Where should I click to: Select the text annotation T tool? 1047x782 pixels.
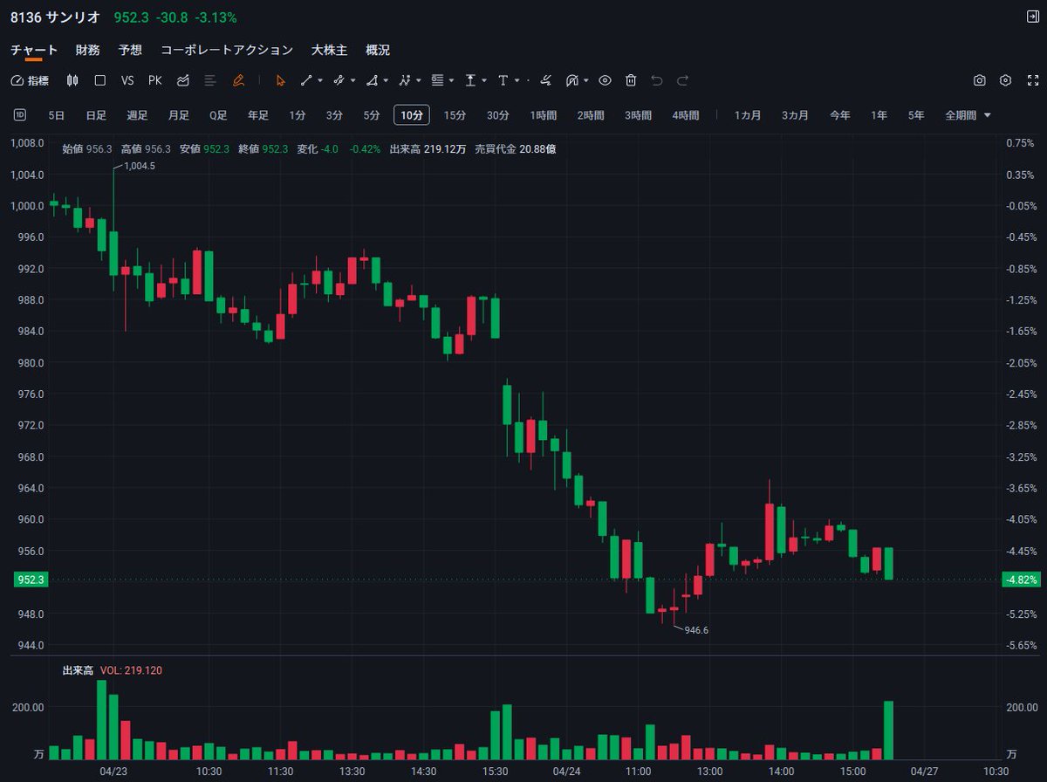click(503, 80)
